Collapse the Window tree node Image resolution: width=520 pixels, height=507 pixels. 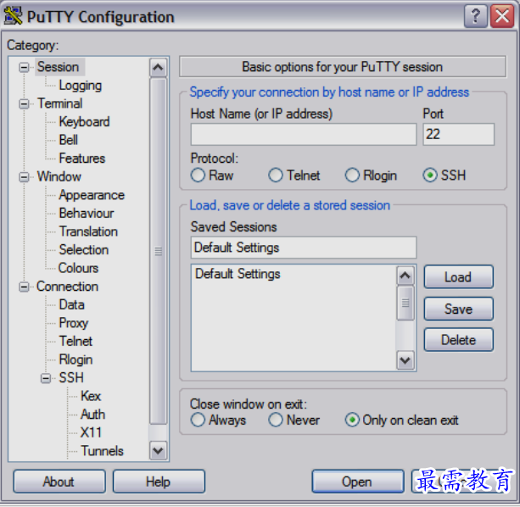point(24,177)
